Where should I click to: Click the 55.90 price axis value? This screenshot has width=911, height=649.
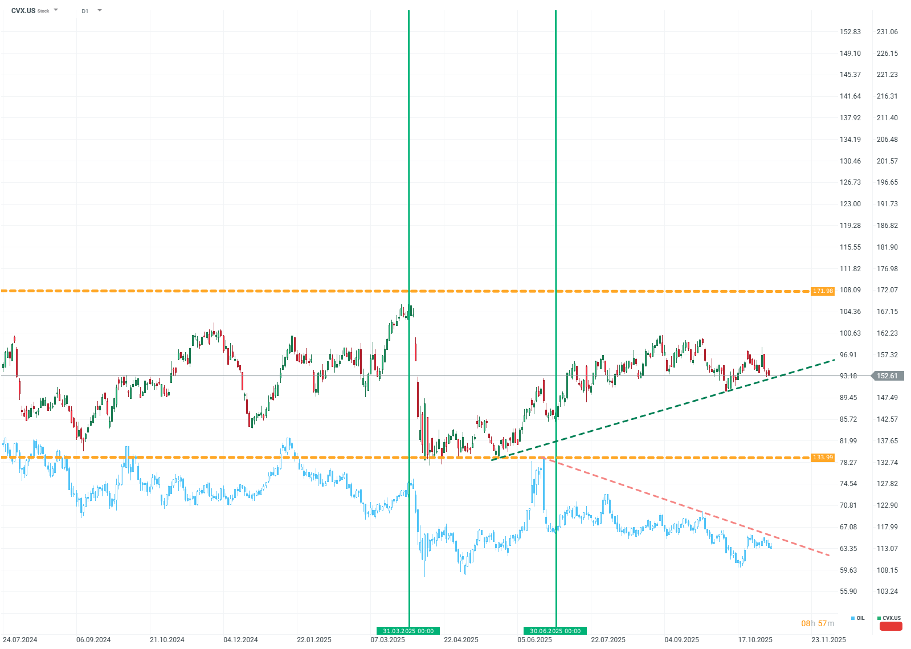[x=848, y=591]
